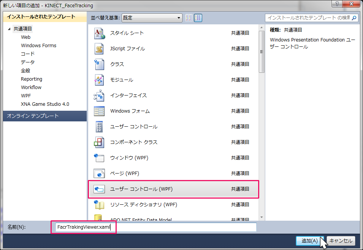Select the ウィンドウ (WPF) template icon
This screenshot has width=363, height=250.
click(x=99, y=158)
